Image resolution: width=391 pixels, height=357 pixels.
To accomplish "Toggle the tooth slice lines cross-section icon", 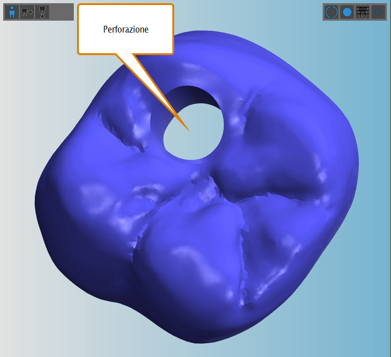I will (363, 12).
